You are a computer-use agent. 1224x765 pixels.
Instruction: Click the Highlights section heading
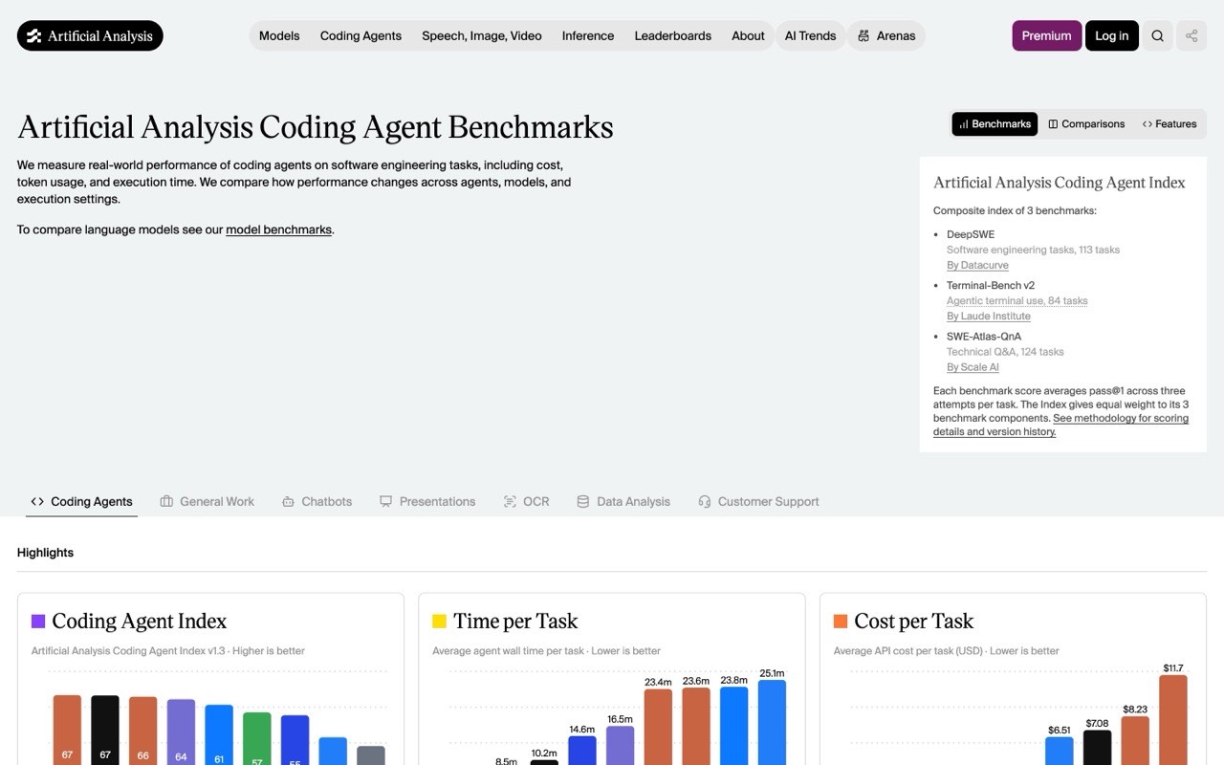[45, 553]
